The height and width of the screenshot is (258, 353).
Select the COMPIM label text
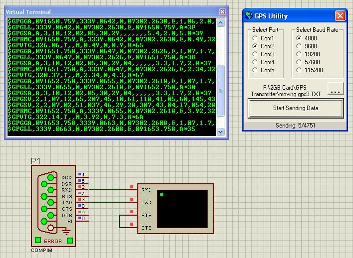point(41,251)
